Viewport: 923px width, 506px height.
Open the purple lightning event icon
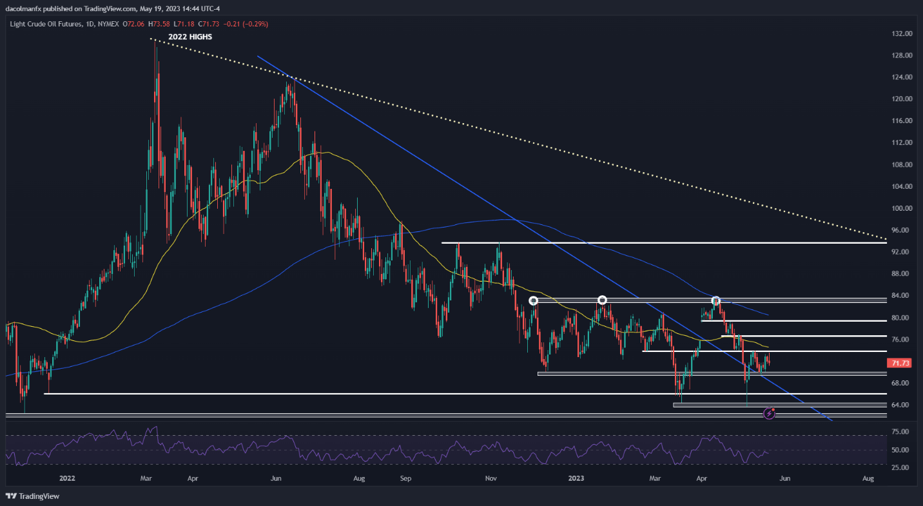coord(769,413)
